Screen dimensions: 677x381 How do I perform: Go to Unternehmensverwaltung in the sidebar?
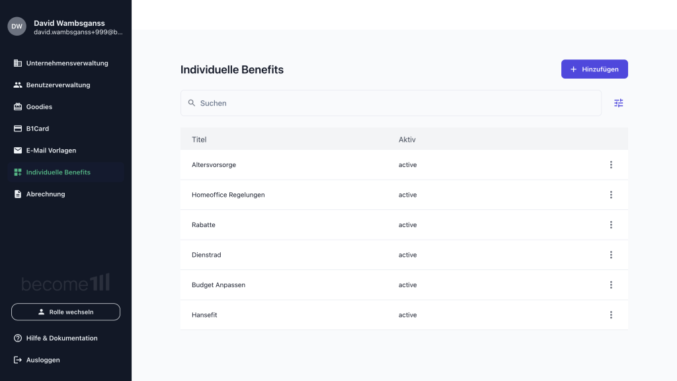pos(65,63)
